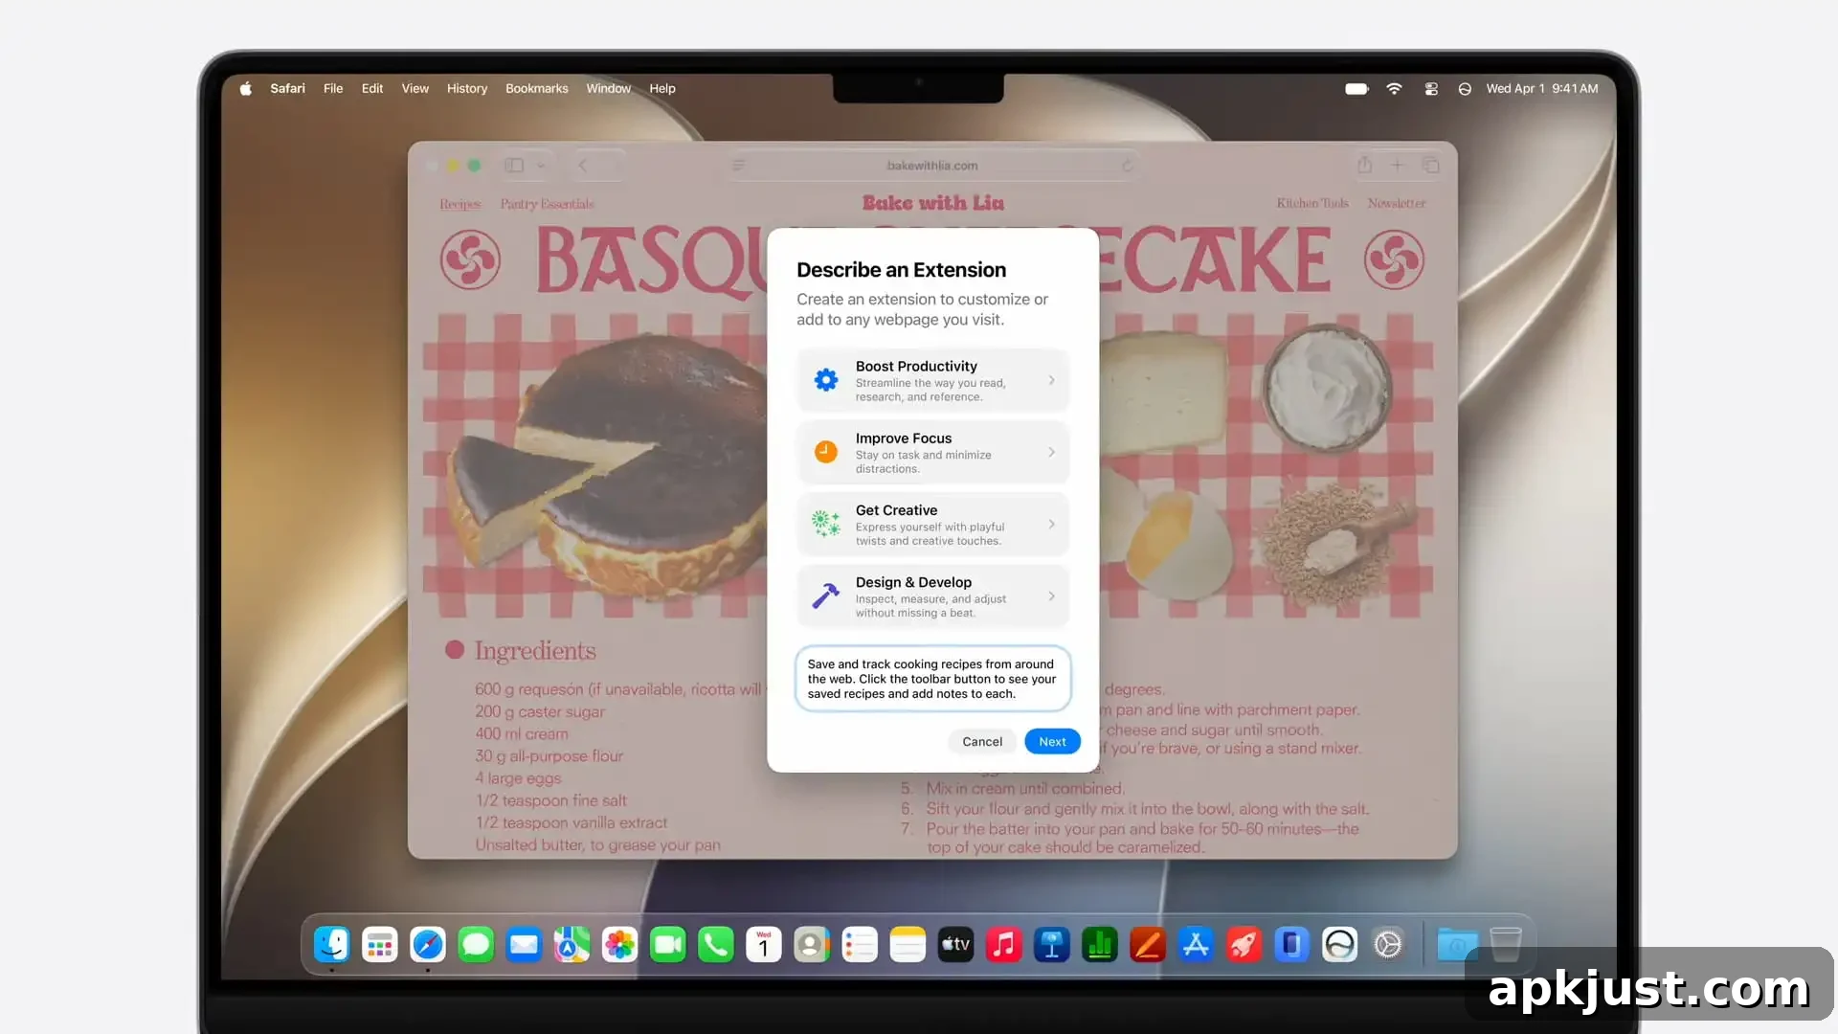Open System Settings from the Dock

pyautogui.click(x=1387, y=945)
